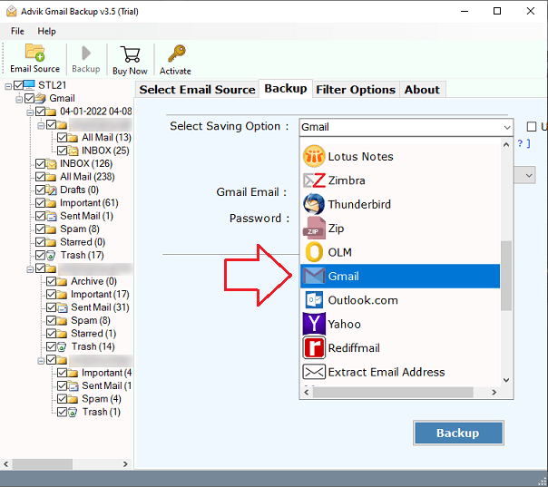The image size is (548, 487).
Task: Choose the Lotus Notes icon in list
Action: coord(314,156)
